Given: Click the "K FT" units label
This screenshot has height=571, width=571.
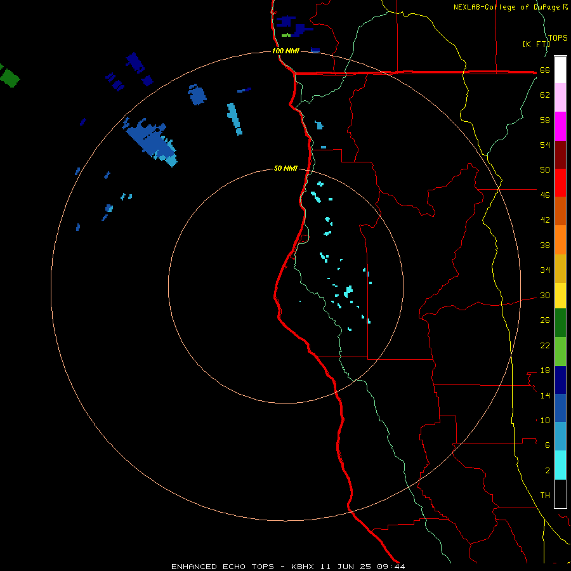Looking at the screenshot, I should (x=536, y=44).
